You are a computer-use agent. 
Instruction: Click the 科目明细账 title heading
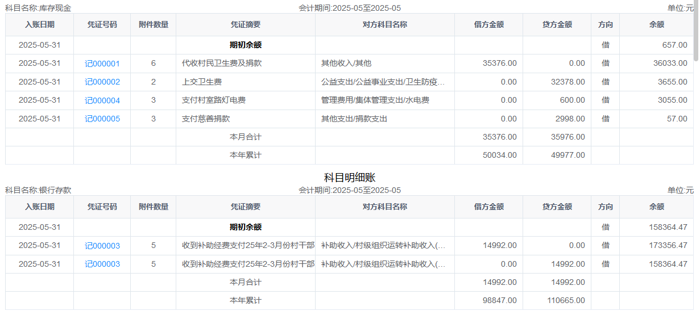350,178
